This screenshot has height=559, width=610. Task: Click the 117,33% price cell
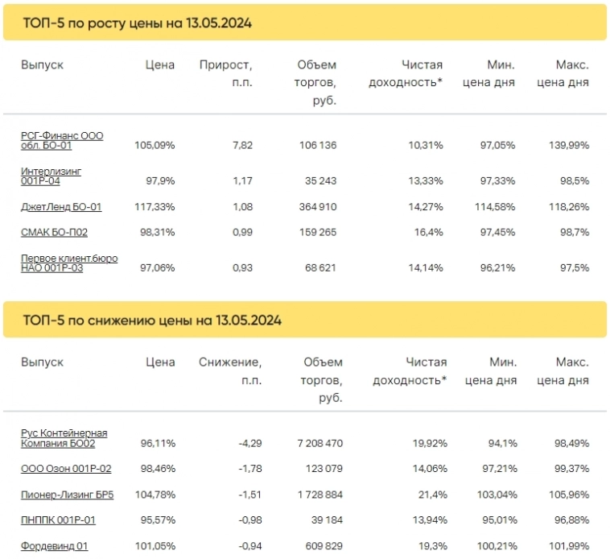click(x=156, y=207)
